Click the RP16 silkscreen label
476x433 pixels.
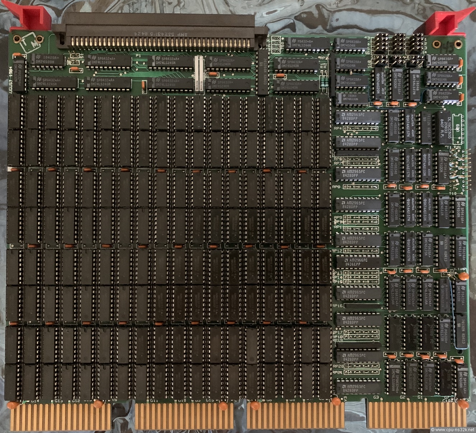point(338,306)
